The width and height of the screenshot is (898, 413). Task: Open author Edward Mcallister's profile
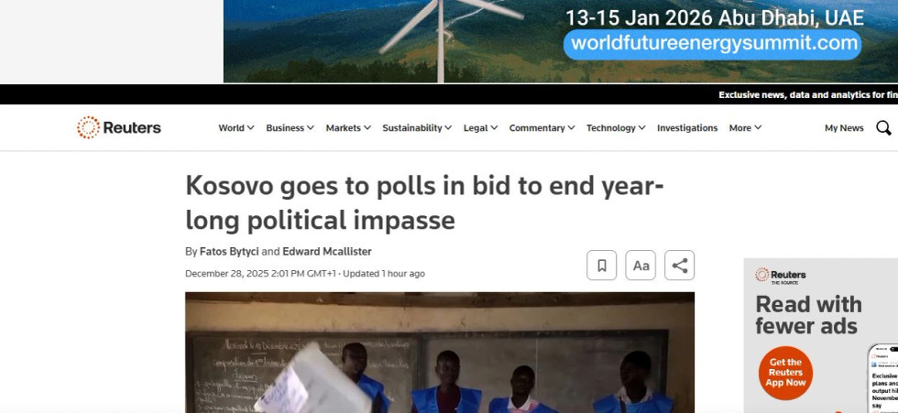click(327, 252)
